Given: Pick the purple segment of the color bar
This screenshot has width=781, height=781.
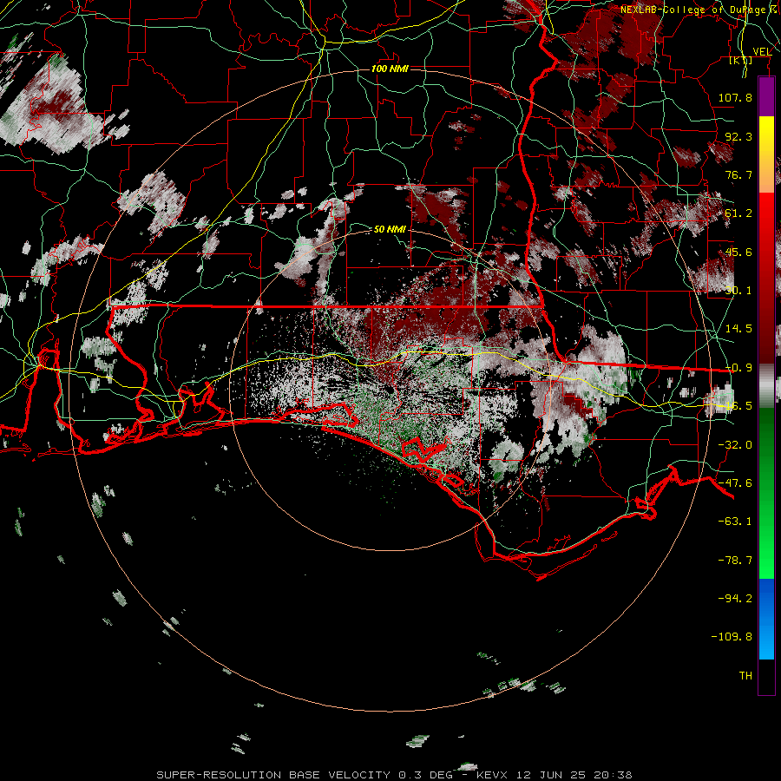Looking at the screenshot, I should click(x=766, y=96).
